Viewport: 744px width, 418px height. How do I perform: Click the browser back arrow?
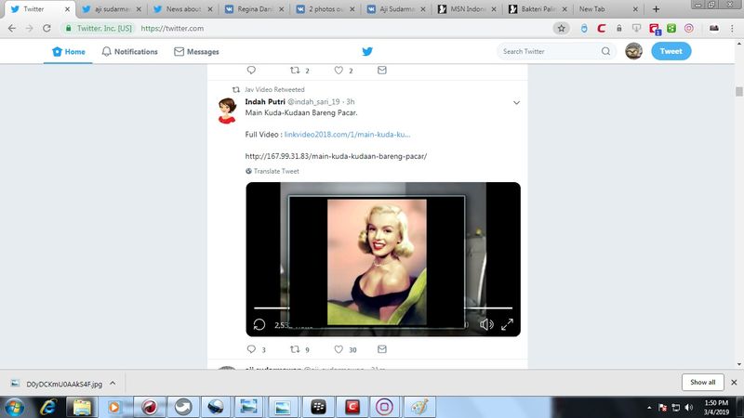pyautogui.click(x=12, y=29)
